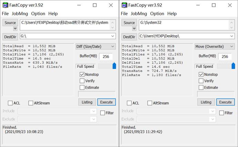
Task: Open Help menu in right FastCopy window
Action: (172, 14)
